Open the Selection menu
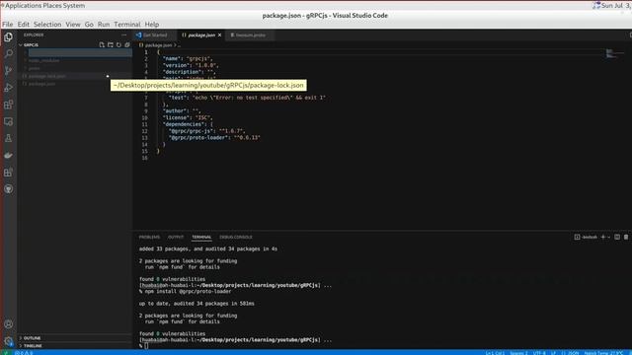 point(47,24)
